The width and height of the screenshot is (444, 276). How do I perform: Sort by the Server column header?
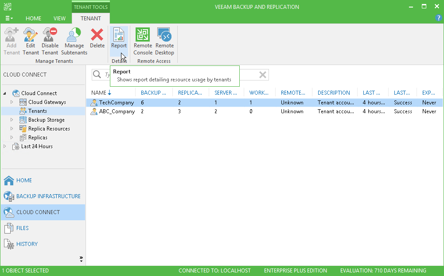[226, 93]
